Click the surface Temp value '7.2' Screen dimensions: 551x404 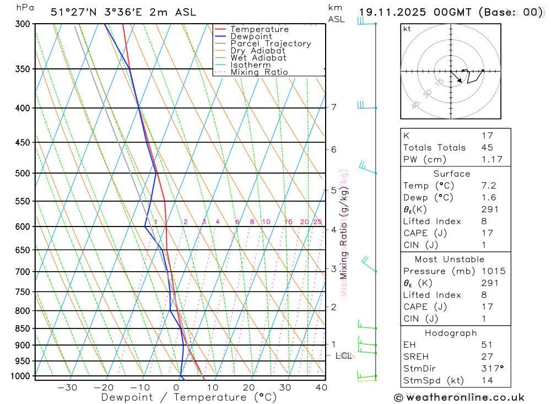point(489,186)
